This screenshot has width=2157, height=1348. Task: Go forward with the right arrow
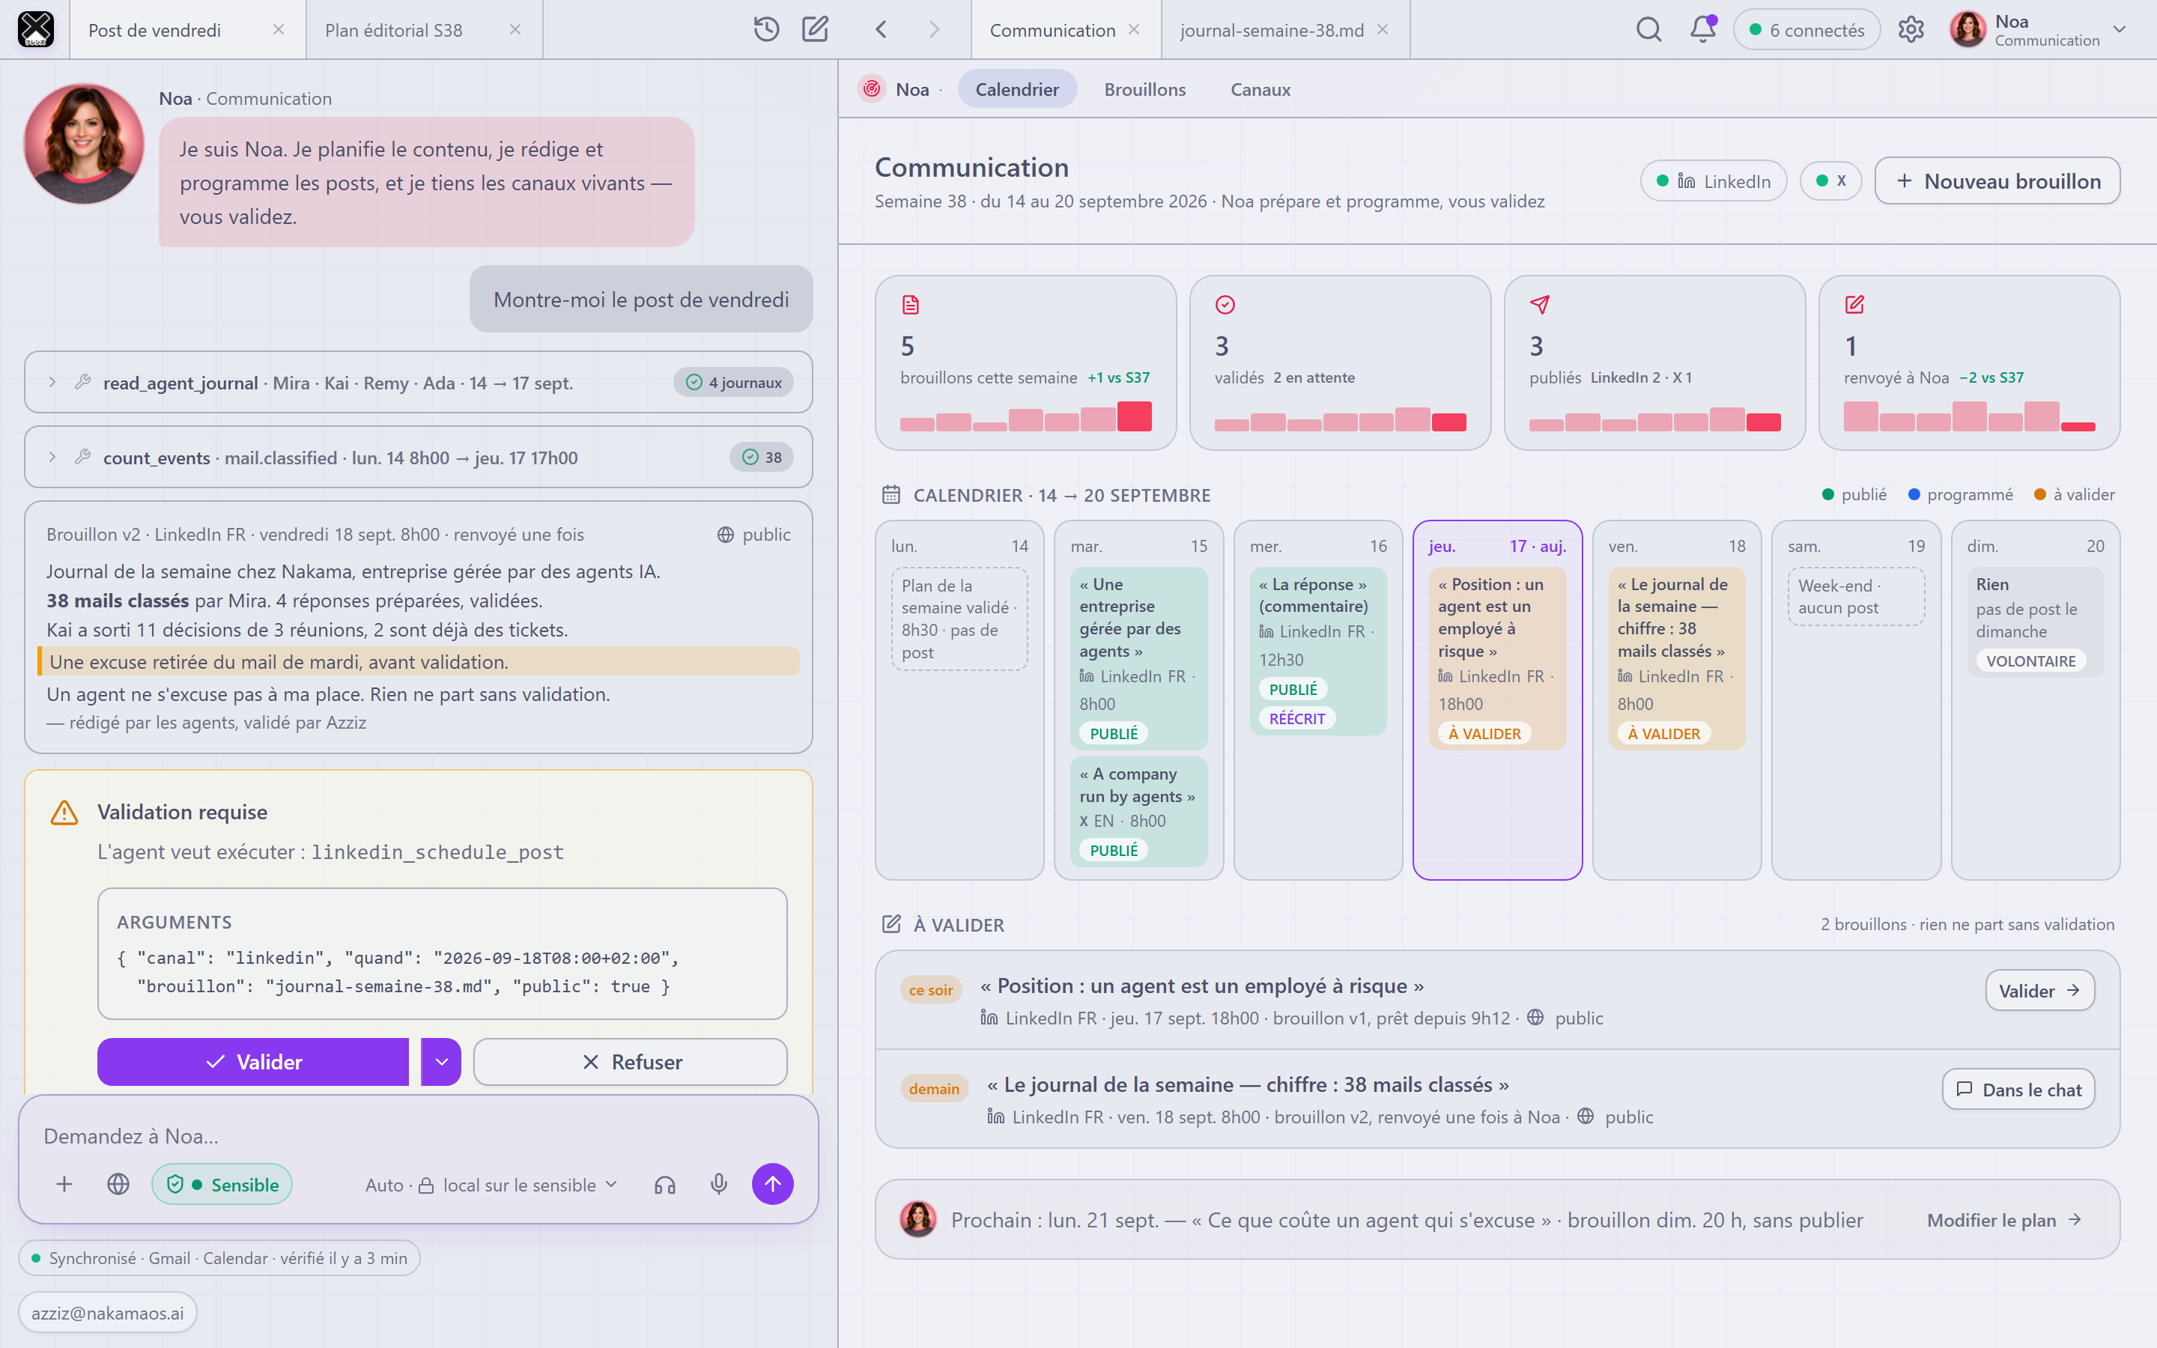pos(933,29)
